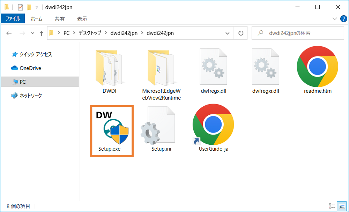The width and height of the screenshot is (349, 212).
Task: Open the ファイル menu tab
Action: tap(13, 18)
